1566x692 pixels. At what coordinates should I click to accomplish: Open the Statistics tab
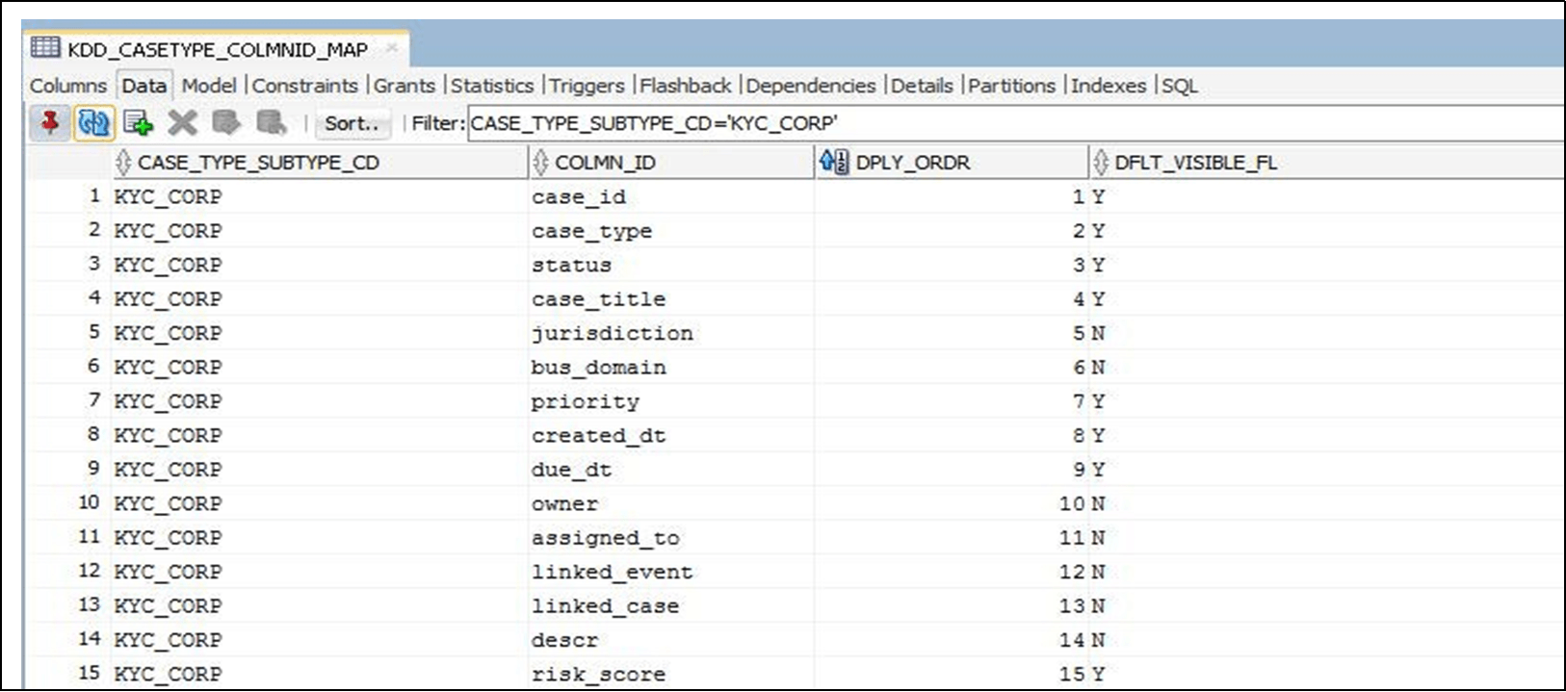492,86
